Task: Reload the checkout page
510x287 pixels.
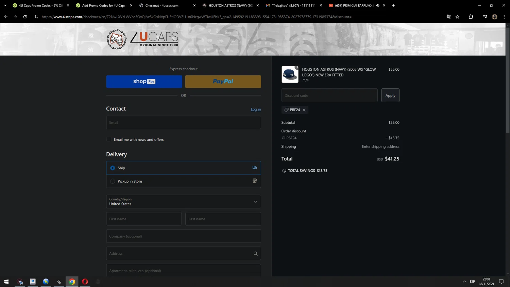Action: point(25,17)
